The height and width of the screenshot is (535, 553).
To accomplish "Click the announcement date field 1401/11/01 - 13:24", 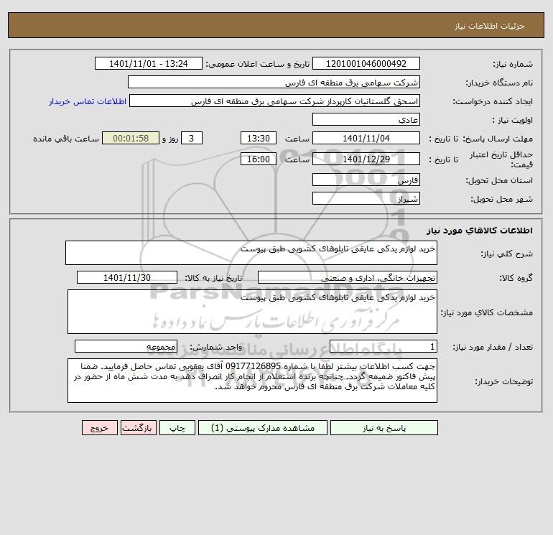I will [x=149, y=63].
